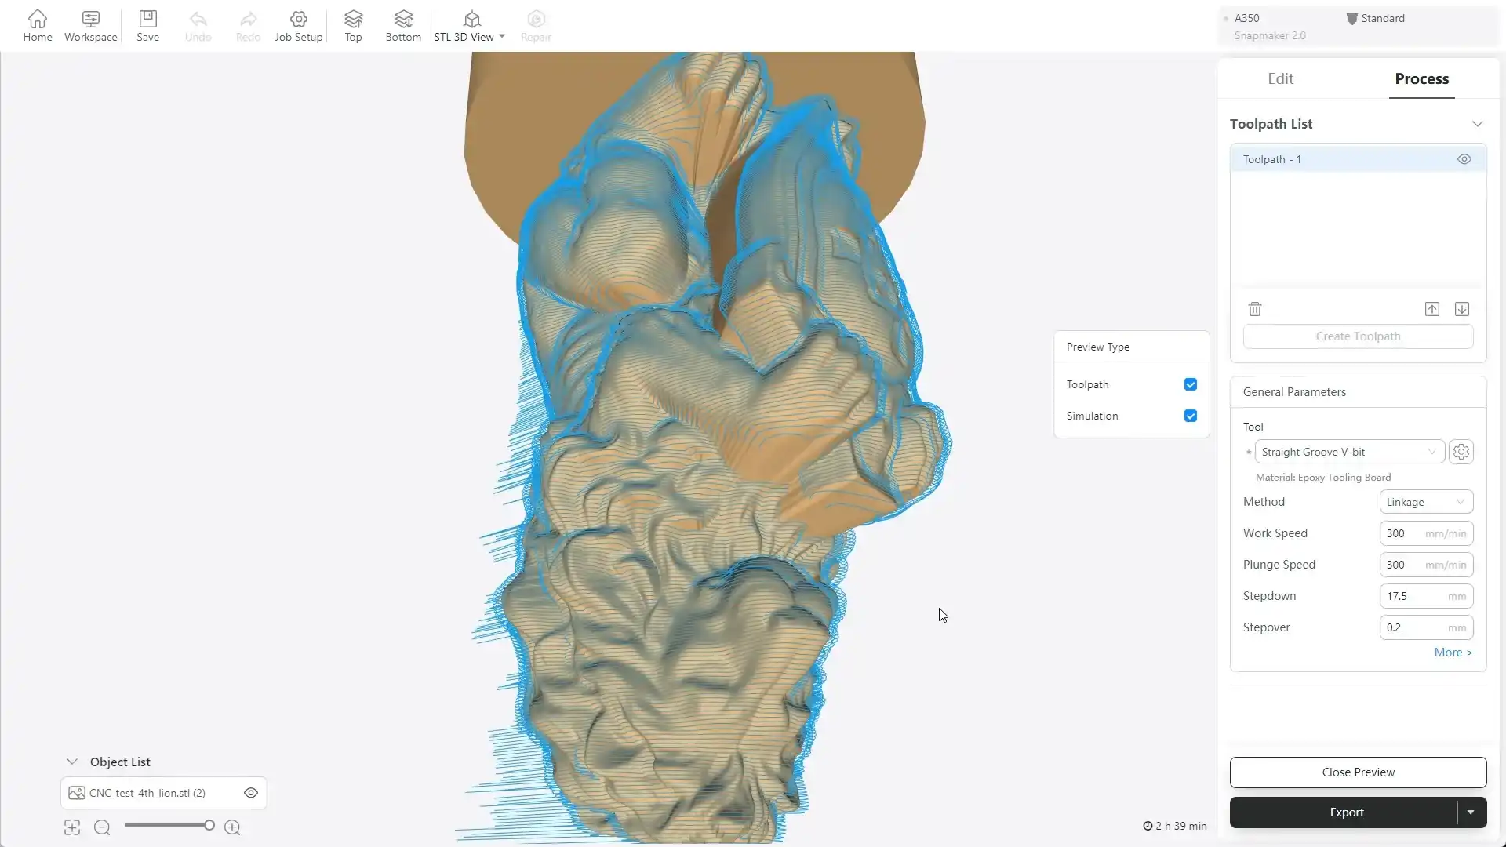Image resolution: width=1506 pixels, height=847 pixels.
Task: Collapse the Toolpath List section
Action: coord(1477,124)
